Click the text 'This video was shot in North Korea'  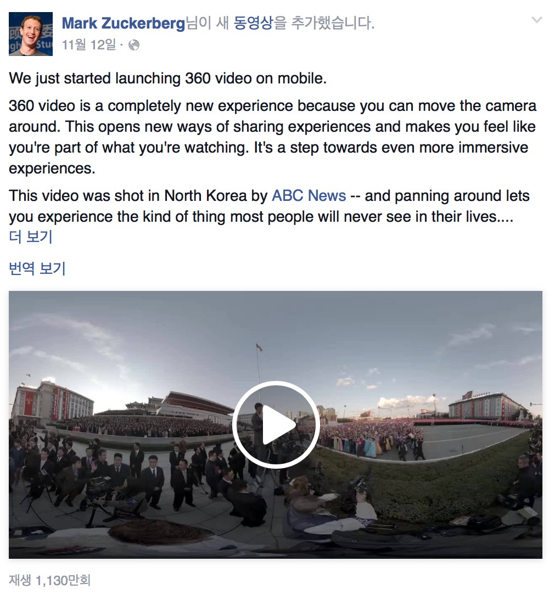(128, 196)
